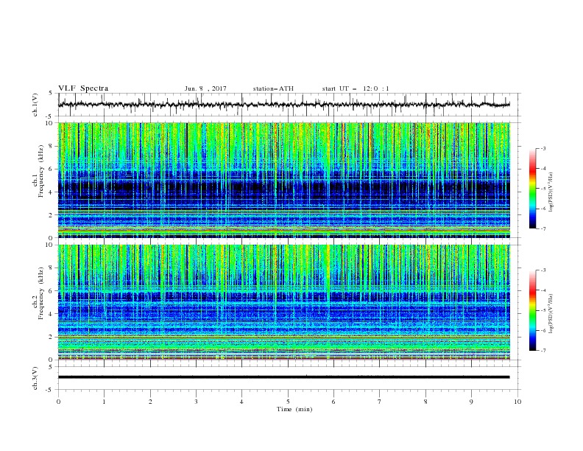Click the "2" kHz tick of ch.2 spectrogram
The width and height of the screenshot is (583, 451).
[x=51, y=337]
